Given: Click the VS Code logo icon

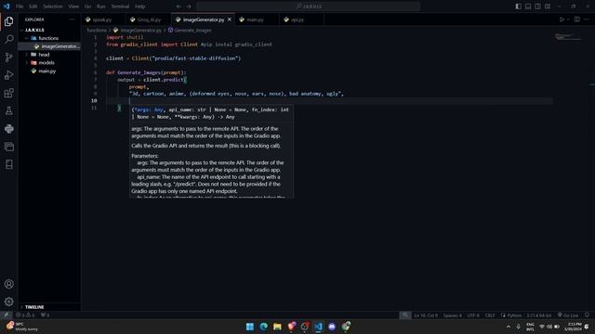Looking at the screenshot, I should (x=7, y=6).
